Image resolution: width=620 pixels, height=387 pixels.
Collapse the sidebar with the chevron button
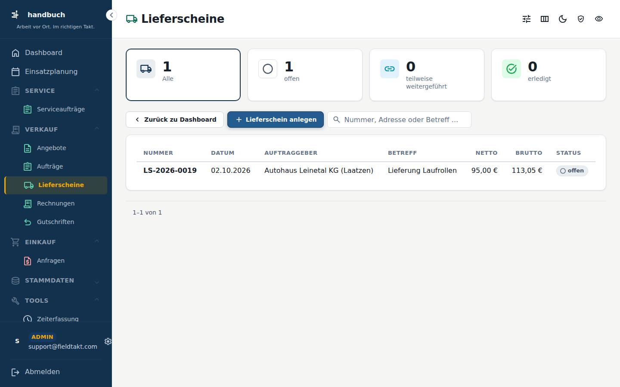click(x=111, y=15)
